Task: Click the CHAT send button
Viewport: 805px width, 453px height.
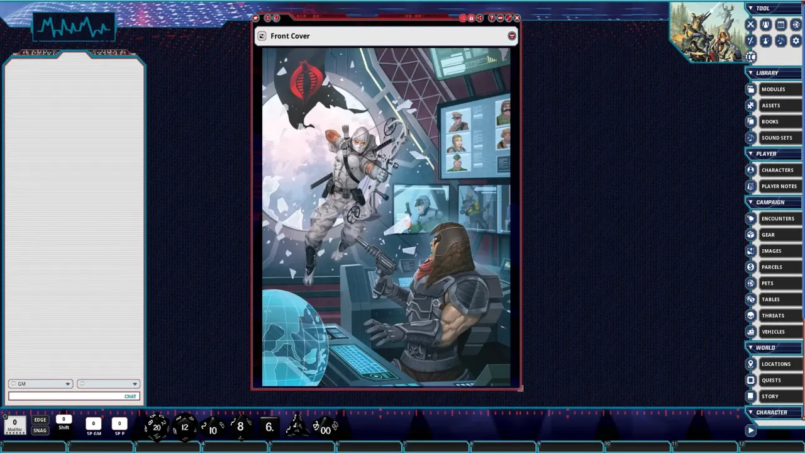Action: coord(130,396)
